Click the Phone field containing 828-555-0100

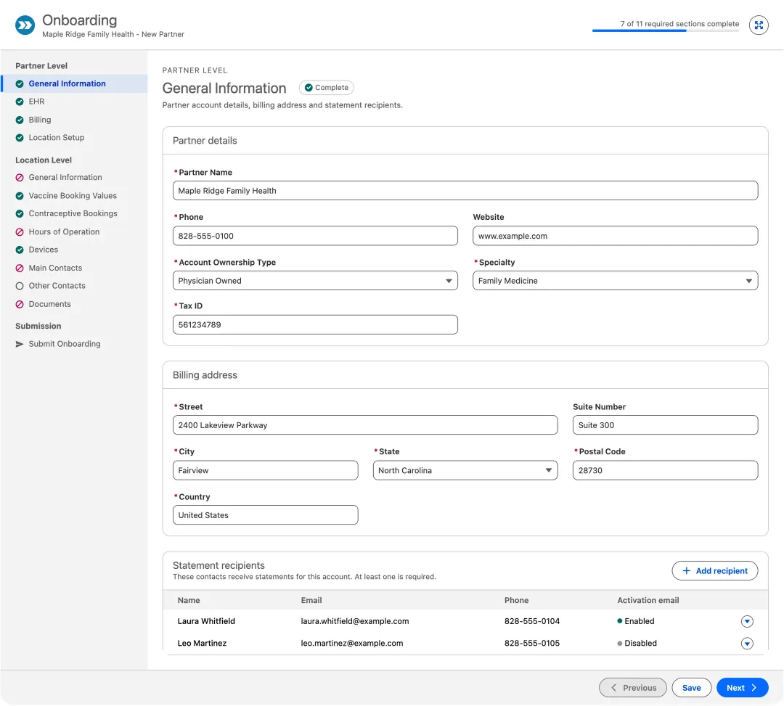pyautogui.click(x=315, y=236)
